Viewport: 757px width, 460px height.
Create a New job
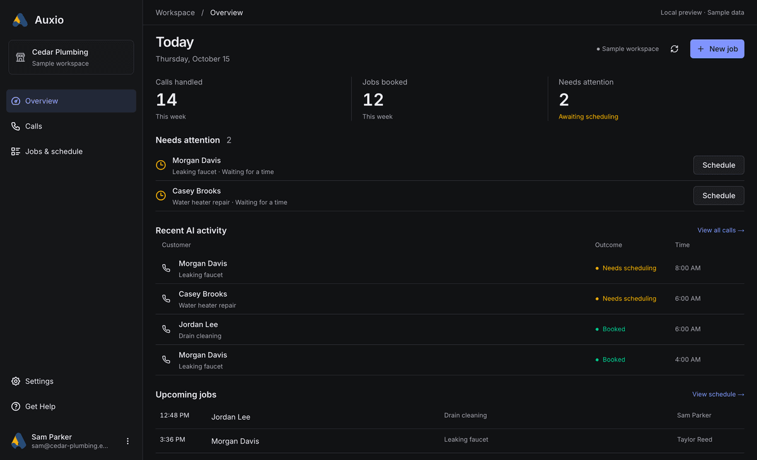tap(717, 49)
